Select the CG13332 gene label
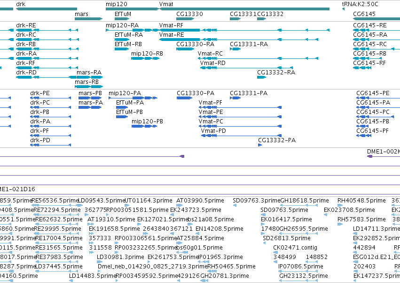The height and width of the screenshot is (283, 400). pyautogui.click(x=270, y=14)
